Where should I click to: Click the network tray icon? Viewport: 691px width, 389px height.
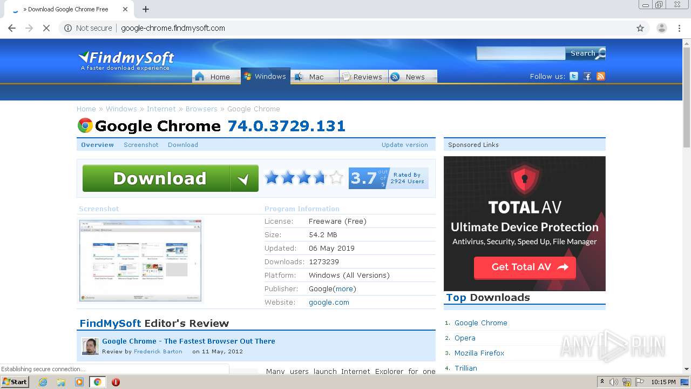627,382
